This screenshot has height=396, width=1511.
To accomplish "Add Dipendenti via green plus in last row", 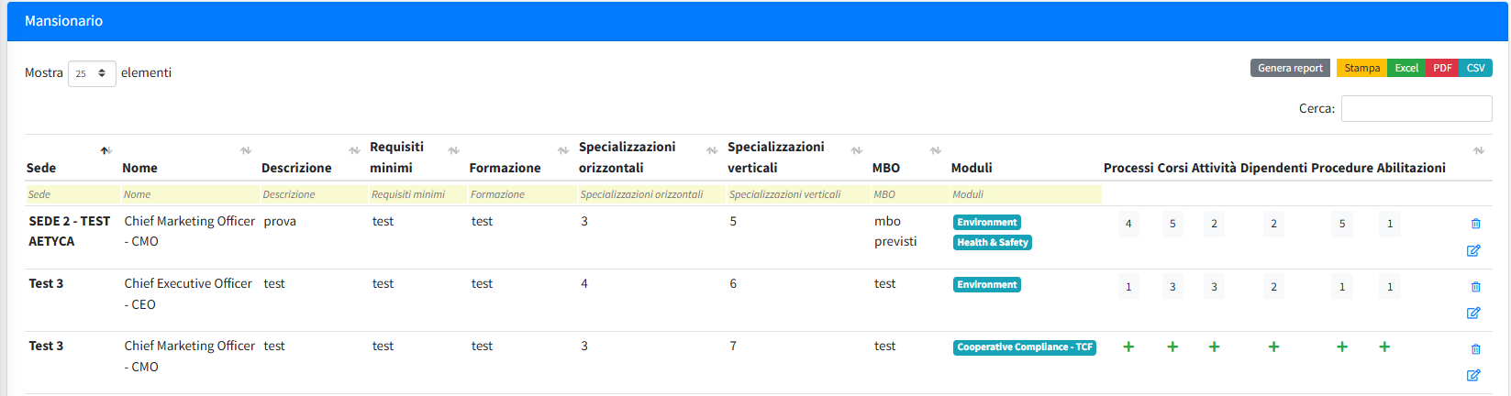I will pos(1273,346).
